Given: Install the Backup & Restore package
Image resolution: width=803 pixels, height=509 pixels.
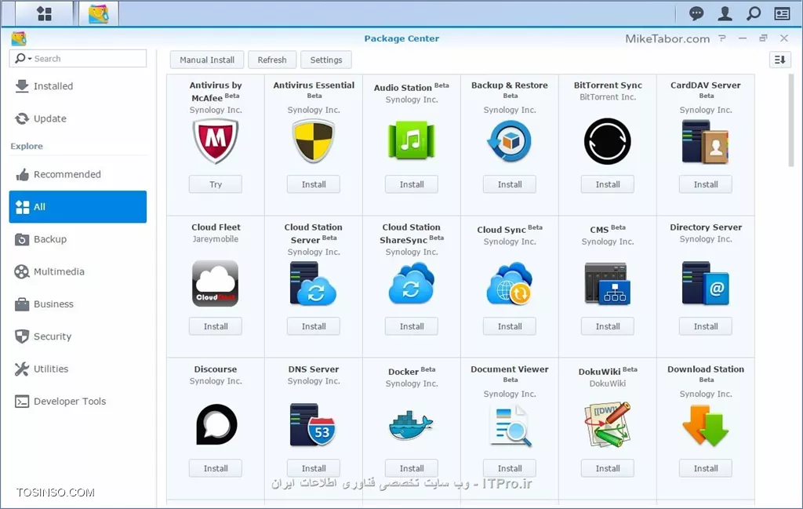Looking at the screenshot, I should (510, 184).
